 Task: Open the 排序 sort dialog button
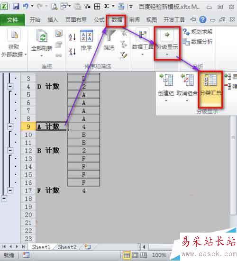pyautogui.click(x=86, y=40)
